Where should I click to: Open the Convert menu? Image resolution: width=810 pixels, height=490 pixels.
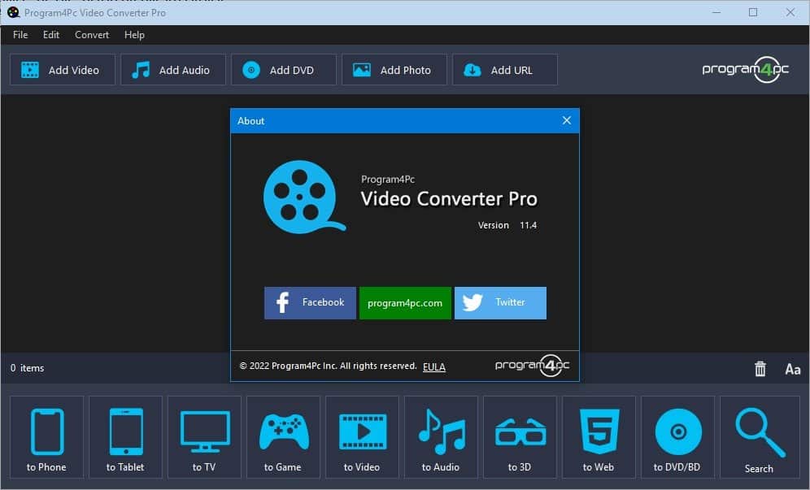[x=92, y=35]
